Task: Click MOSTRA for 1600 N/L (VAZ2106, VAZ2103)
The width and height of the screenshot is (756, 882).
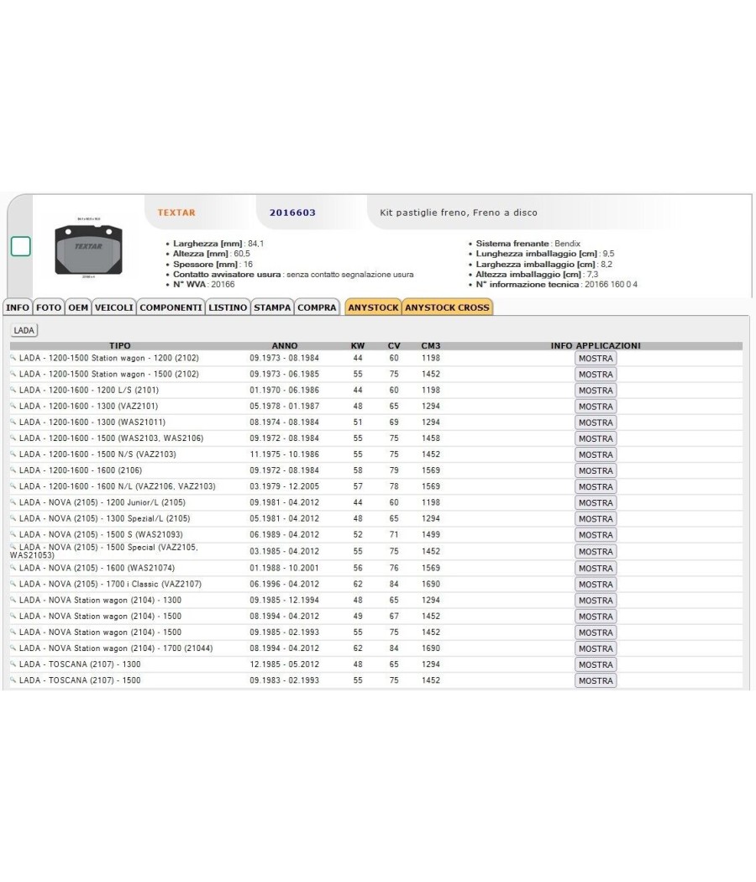Action: 596,486
